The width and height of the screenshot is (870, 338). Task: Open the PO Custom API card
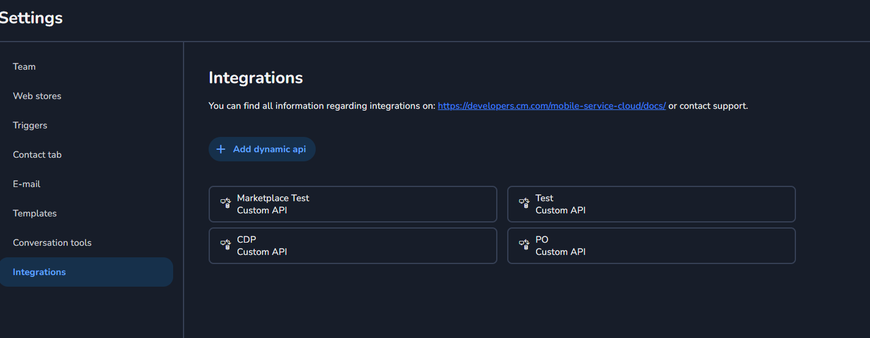point(652,246)
